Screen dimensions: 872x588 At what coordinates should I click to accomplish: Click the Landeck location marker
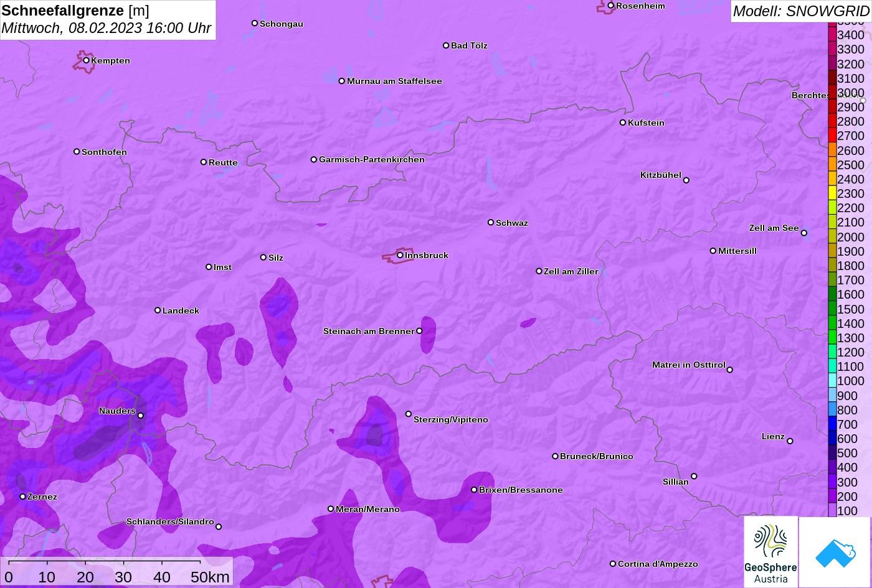click(x=158, y=310)
